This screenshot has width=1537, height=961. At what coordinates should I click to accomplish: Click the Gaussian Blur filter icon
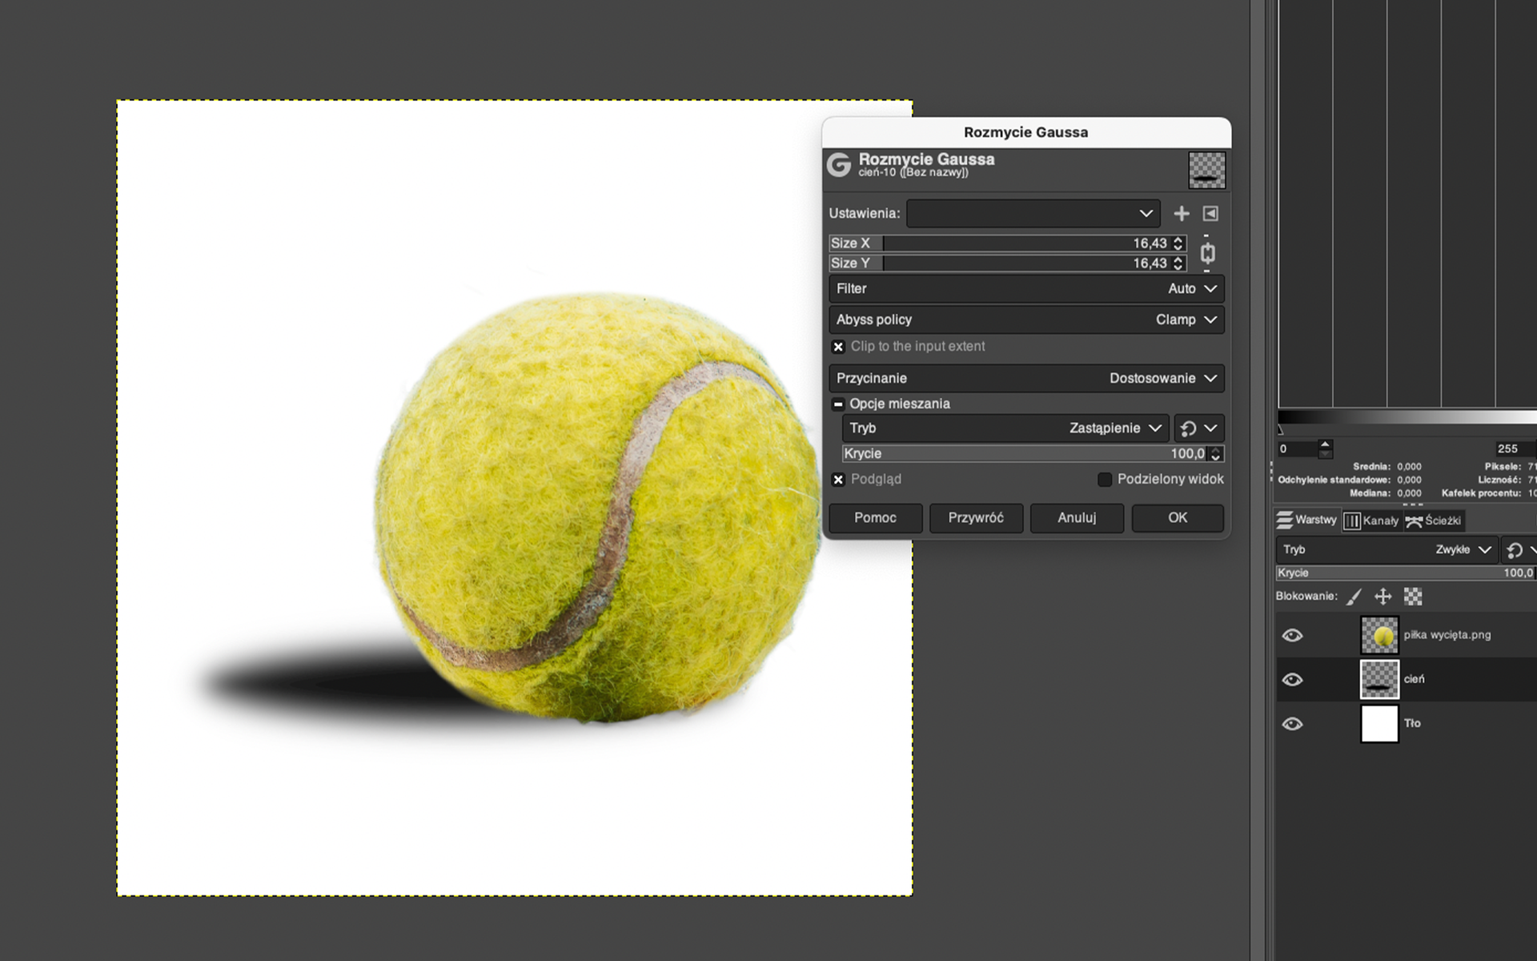(842, 164)
